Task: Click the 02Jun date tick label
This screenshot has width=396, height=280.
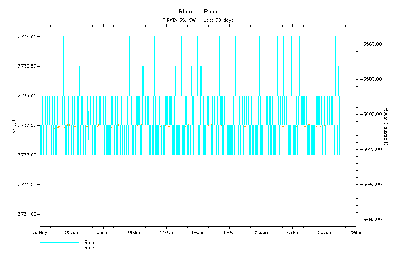Action: [x=72, y=232]
